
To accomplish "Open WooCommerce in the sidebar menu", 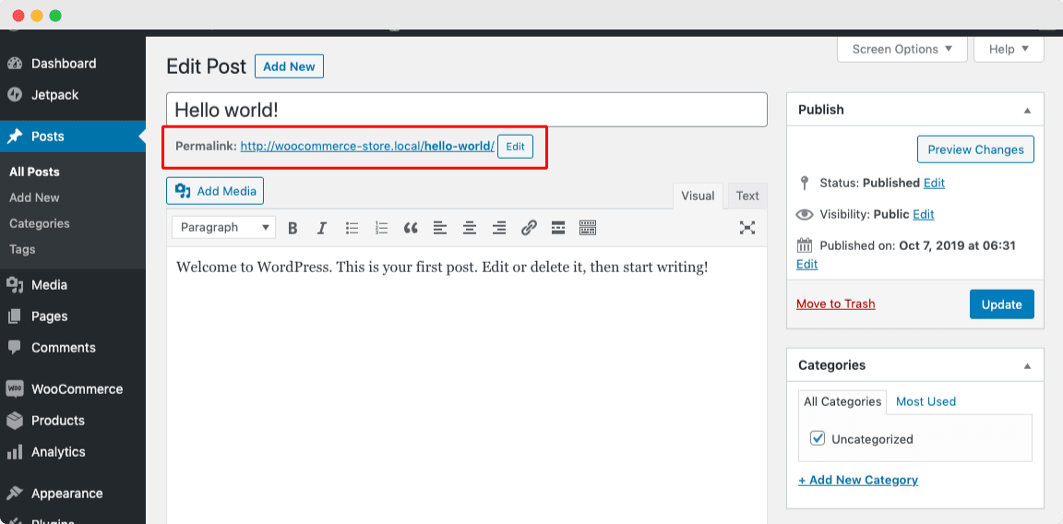I will click(x=77, y=389).
